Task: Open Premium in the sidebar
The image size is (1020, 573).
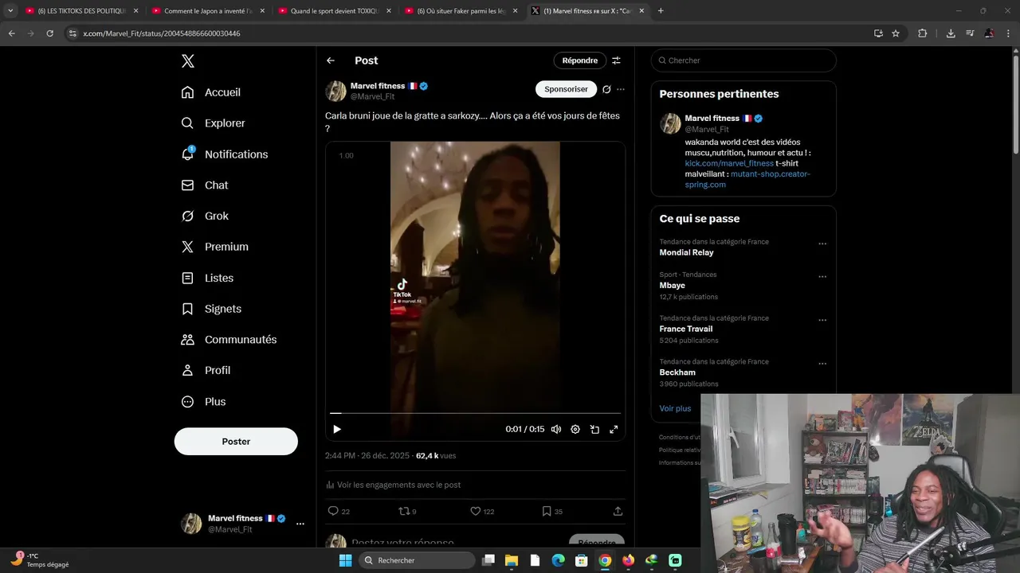Action: 215,247
